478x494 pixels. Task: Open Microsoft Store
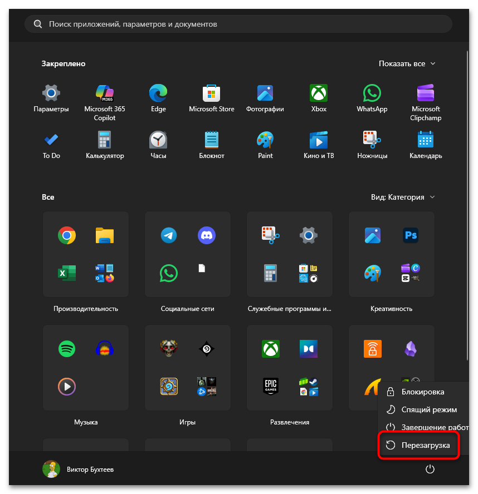tap(212, 93)
